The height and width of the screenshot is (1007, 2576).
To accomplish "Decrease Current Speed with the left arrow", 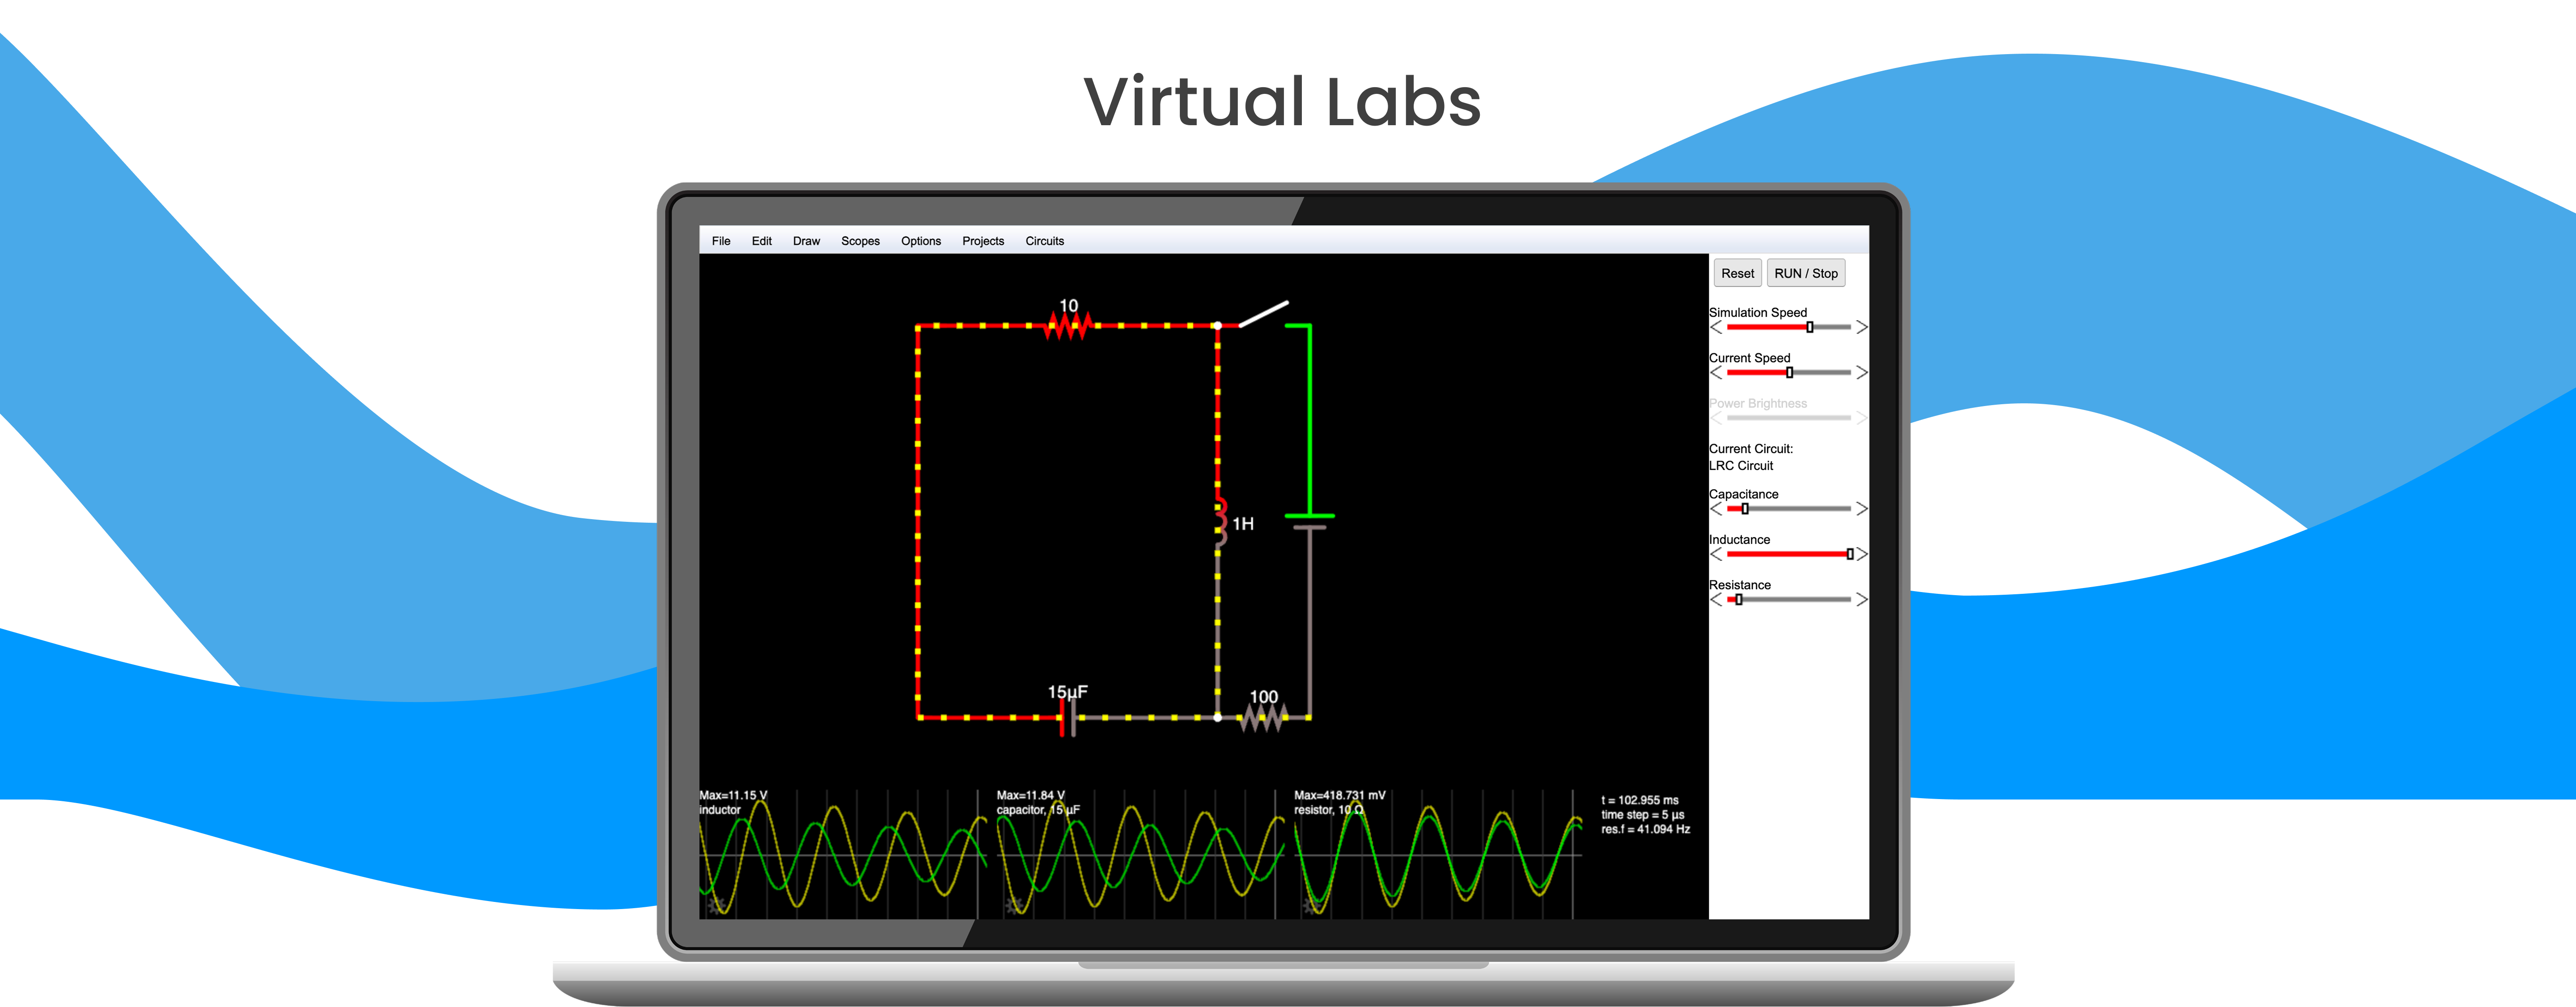I will point(1716,373).
